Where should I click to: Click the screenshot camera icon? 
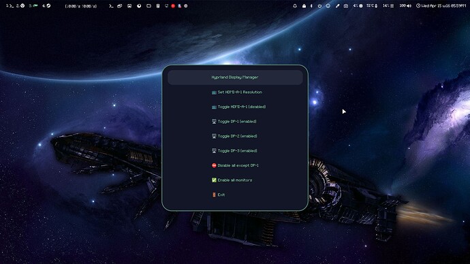pyautogui.click(x=346, y=5)
